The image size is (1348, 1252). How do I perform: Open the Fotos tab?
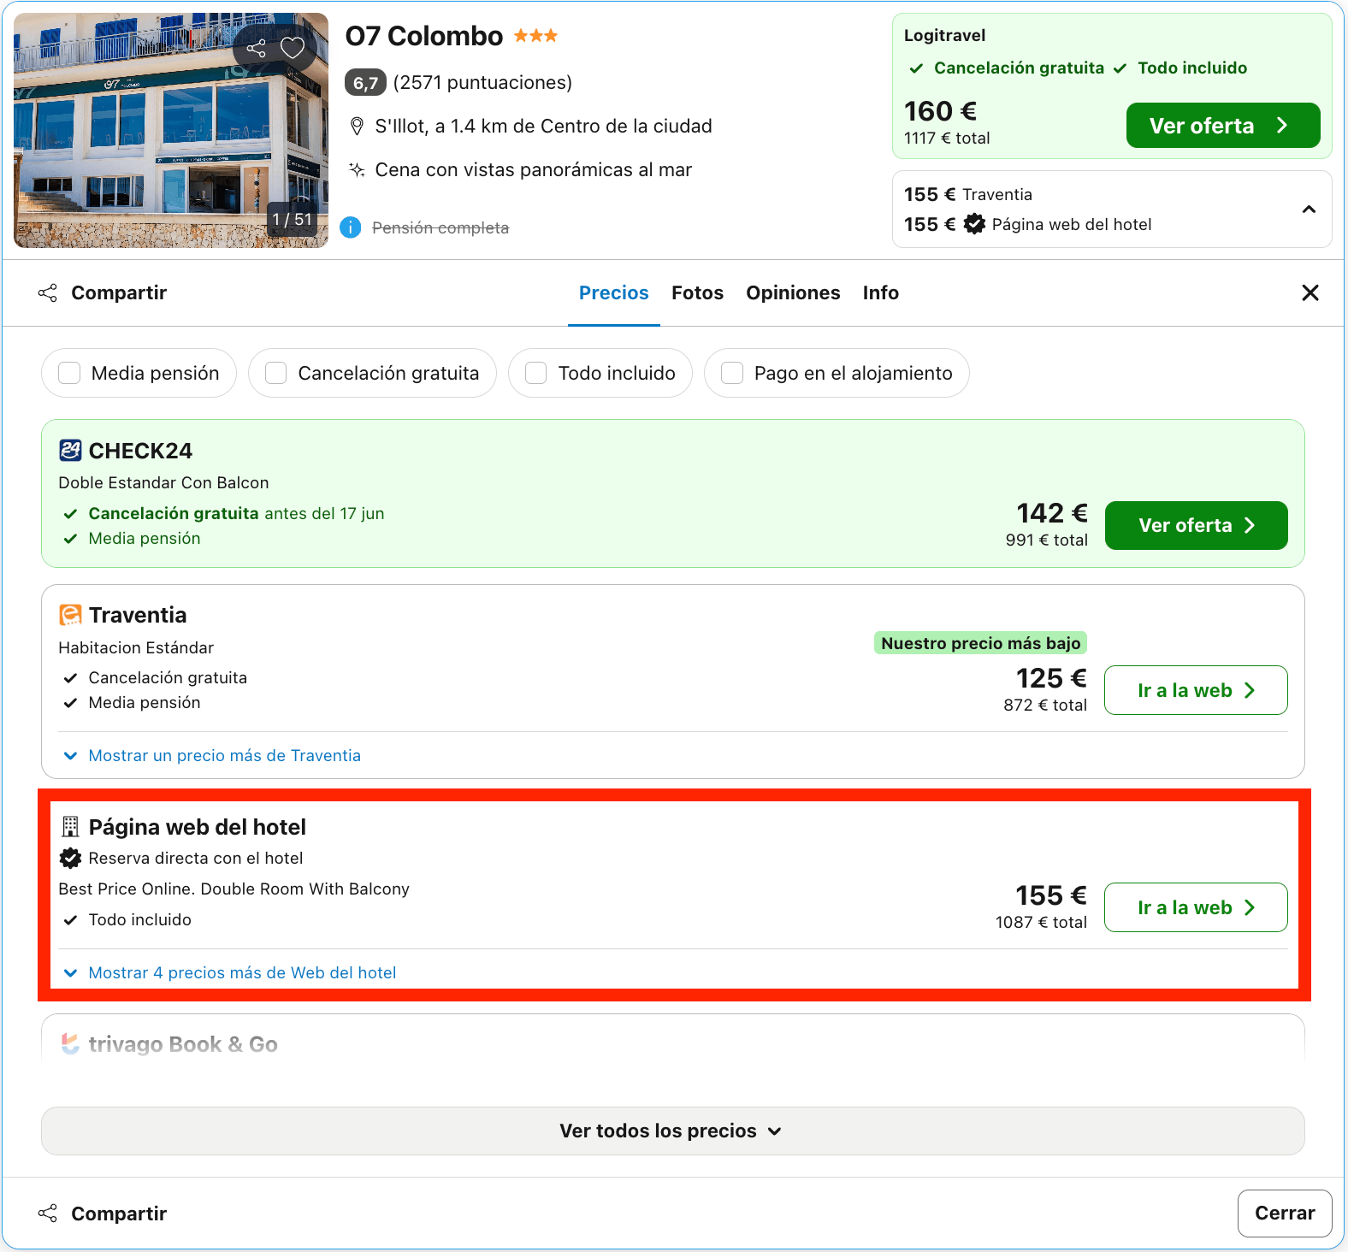698,292
